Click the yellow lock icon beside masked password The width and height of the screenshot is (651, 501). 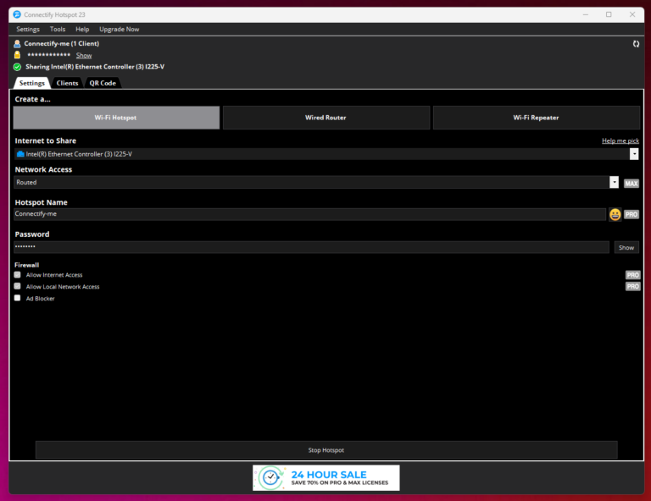tap(17, 55)
